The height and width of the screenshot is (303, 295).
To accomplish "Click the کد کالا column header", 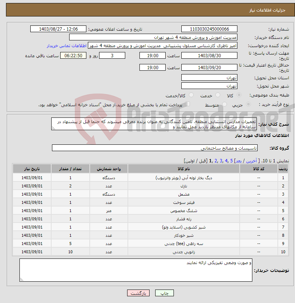I will pyautogui.click(x=259, y=169).
